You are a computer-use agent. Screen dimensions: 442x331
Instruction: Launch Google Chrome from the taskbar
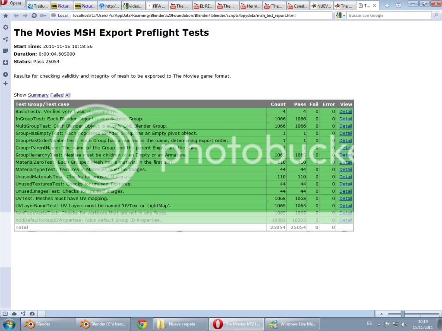[x=142, y=324]
